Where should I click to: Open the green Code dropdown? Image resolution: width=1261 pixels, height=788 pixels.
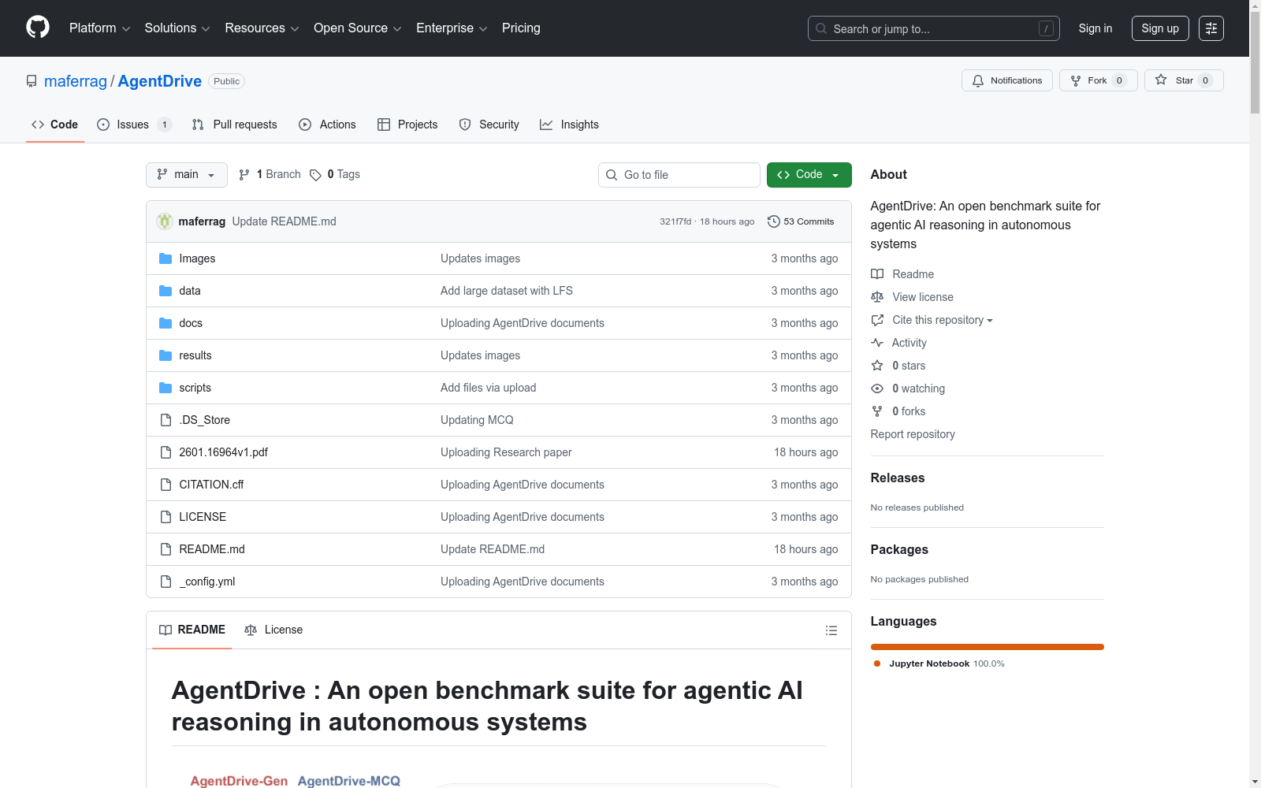coord(809,175)
